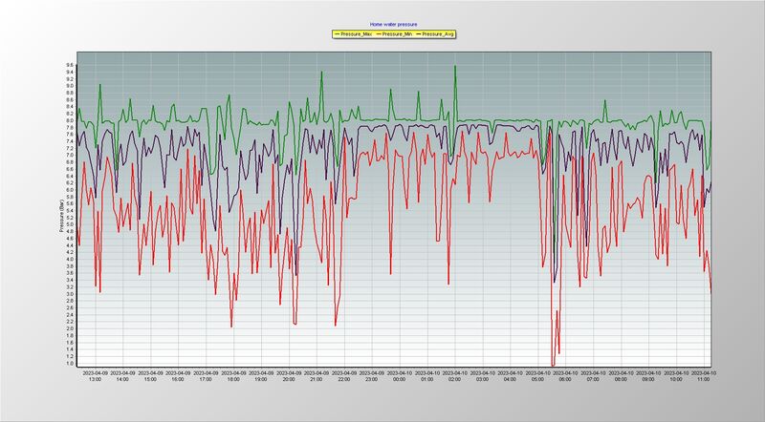Image resolution: width=765 pixels, height=422 pixels.
Task: Click the Pressure (Bar) y-axis label
Action: [x=61, y=216]
